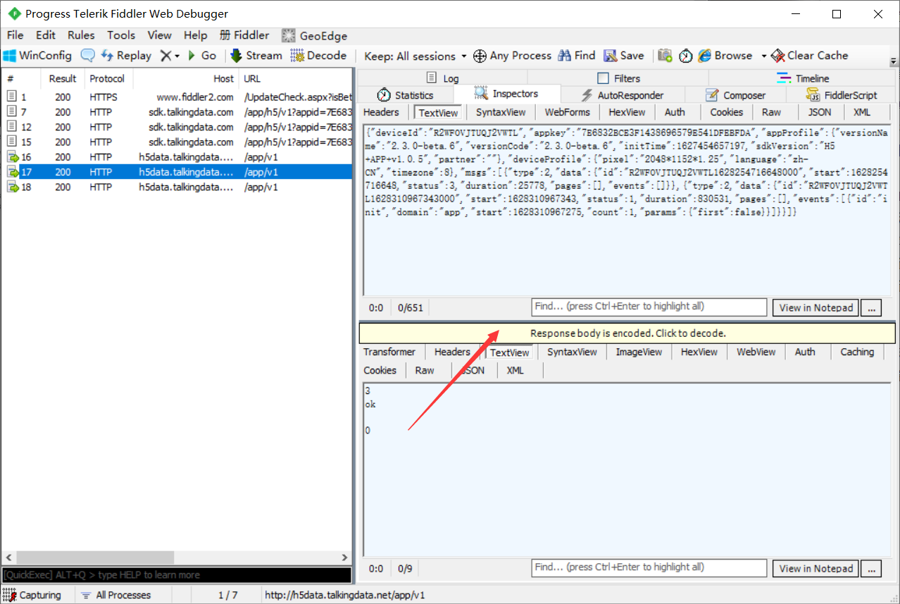Click the 'Response body is encoded' bar

pos(627,333)
